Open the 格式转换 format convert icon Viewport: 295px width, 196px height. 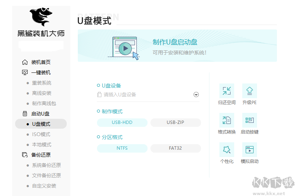(227, 120)
